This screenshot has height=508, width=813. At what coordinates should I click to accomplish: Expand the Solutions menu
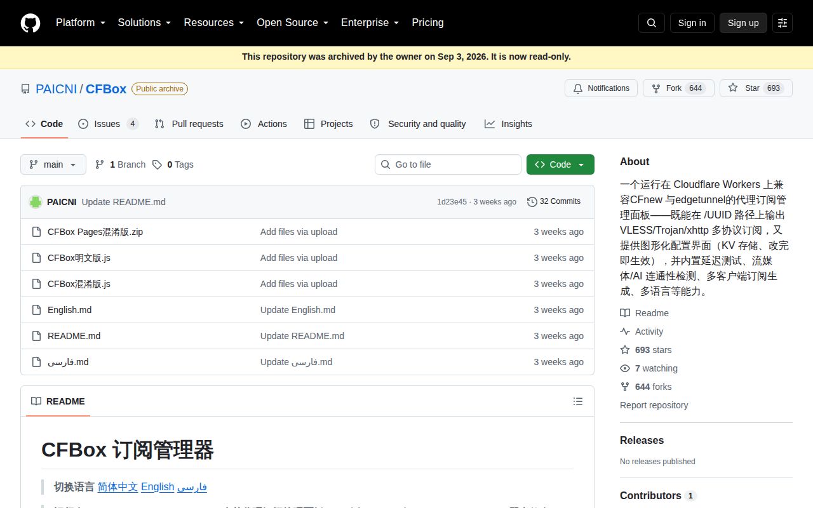[144, 23]
